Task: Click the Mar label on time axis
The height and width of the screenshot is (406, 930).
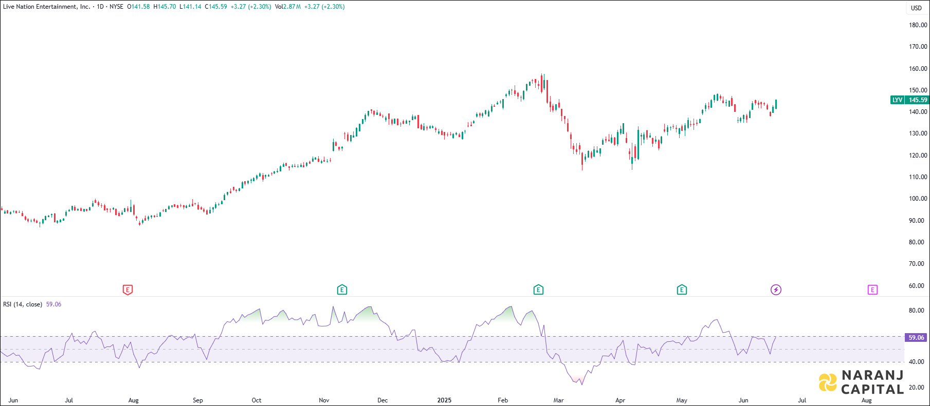Action: pos(558,400)
